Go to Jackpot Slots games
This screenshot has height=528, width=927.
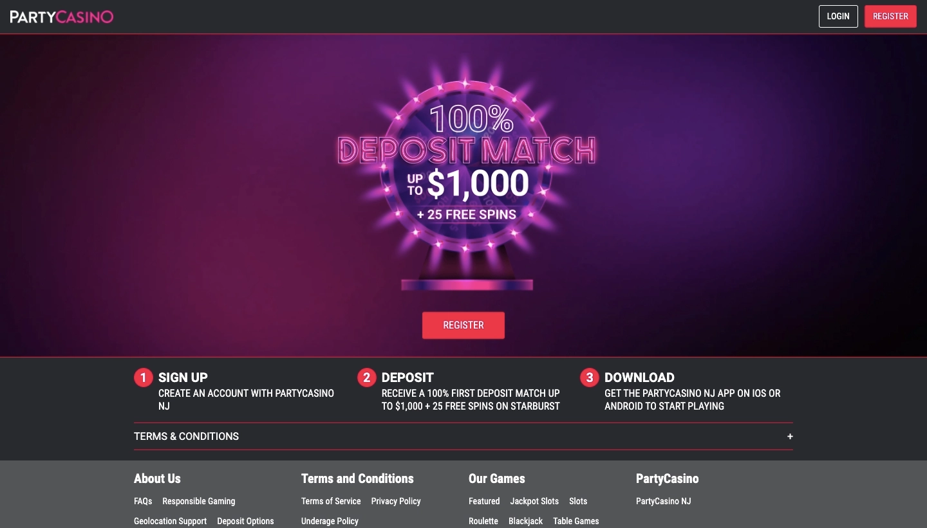[x=534, y=501]
